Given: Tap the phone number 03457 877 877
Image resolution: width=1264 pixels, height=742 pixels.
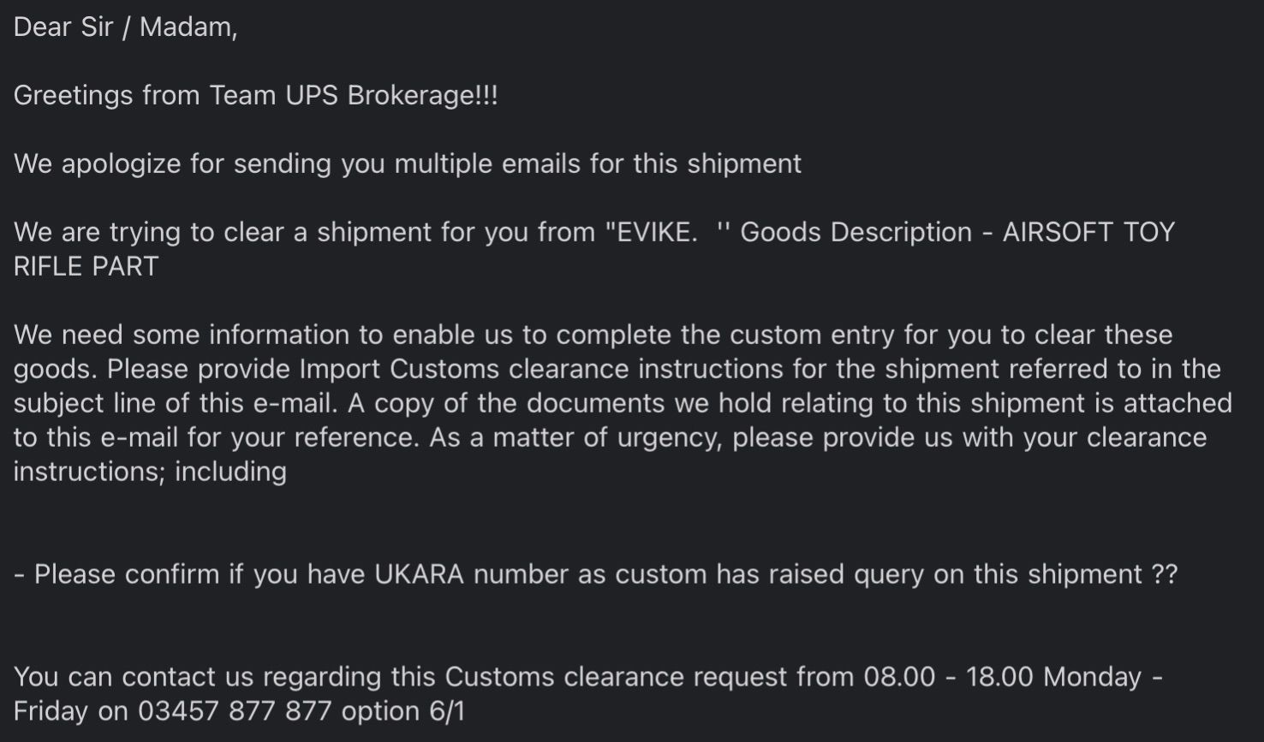Looking at the screenshot, I should pos(234,711).
